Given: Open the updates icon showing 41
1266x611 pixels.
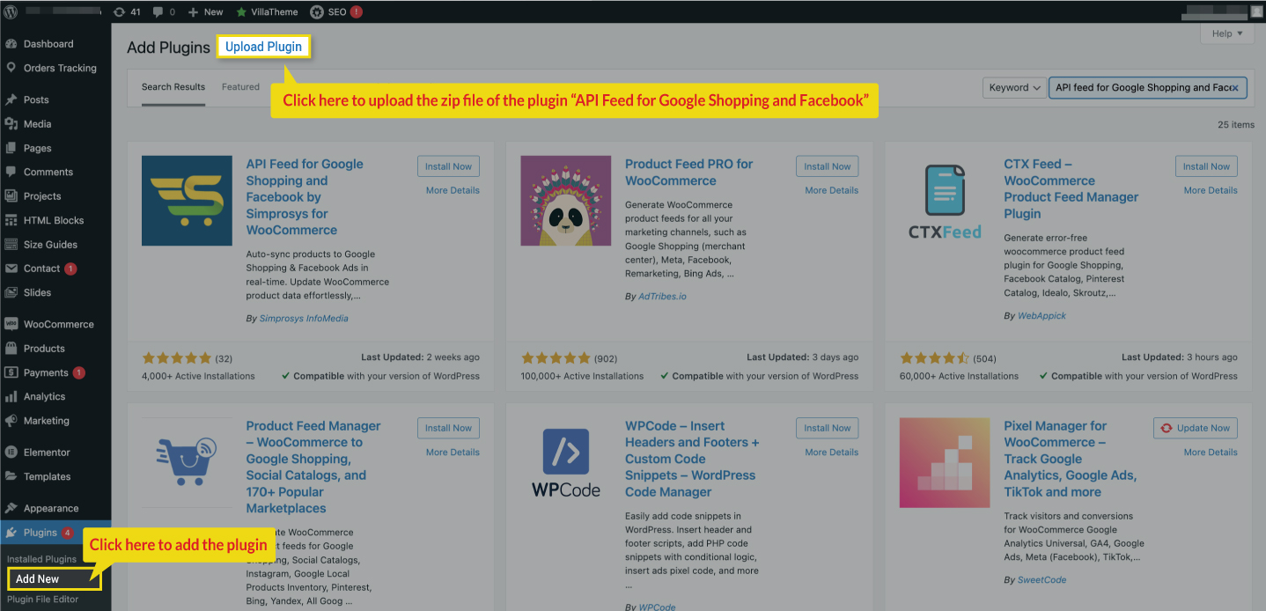Looking at the screenshot, I should [x=128, y=12].
